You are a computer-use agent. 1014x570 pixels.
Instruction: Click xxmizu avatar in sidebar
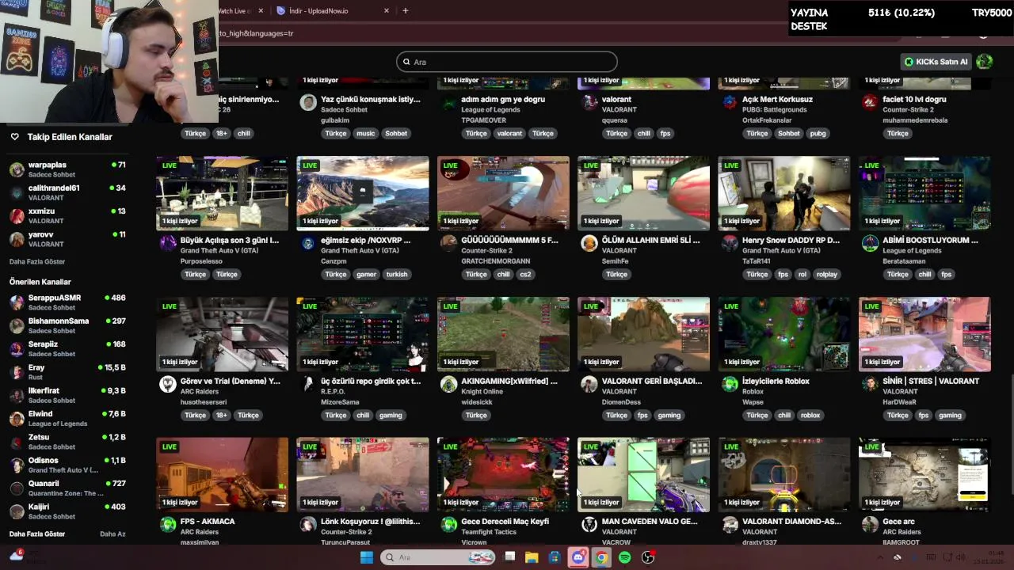[x=17, y=216]
